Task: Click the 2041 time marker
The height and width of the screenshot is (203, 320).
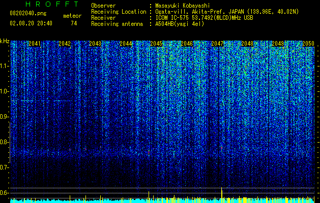Action: tap(35, 43)
